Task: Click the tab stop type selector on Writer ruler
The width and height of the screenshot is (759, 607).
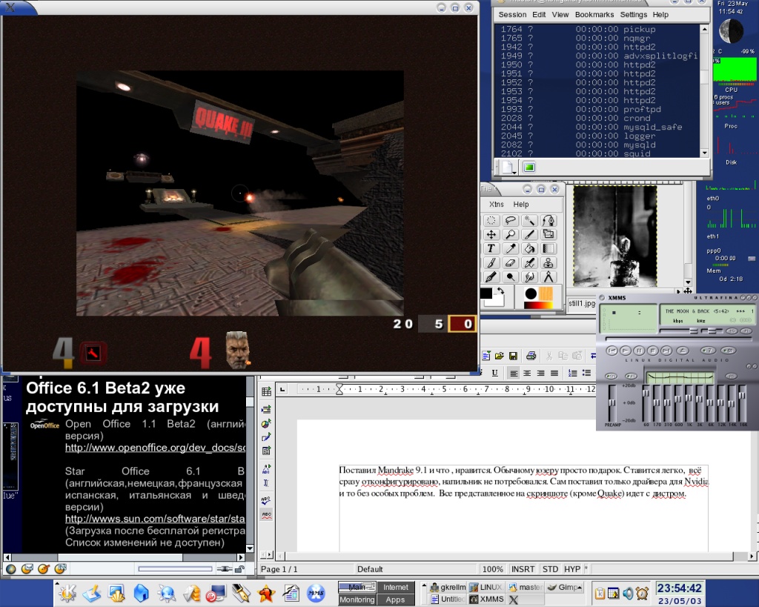Action: 282,389
